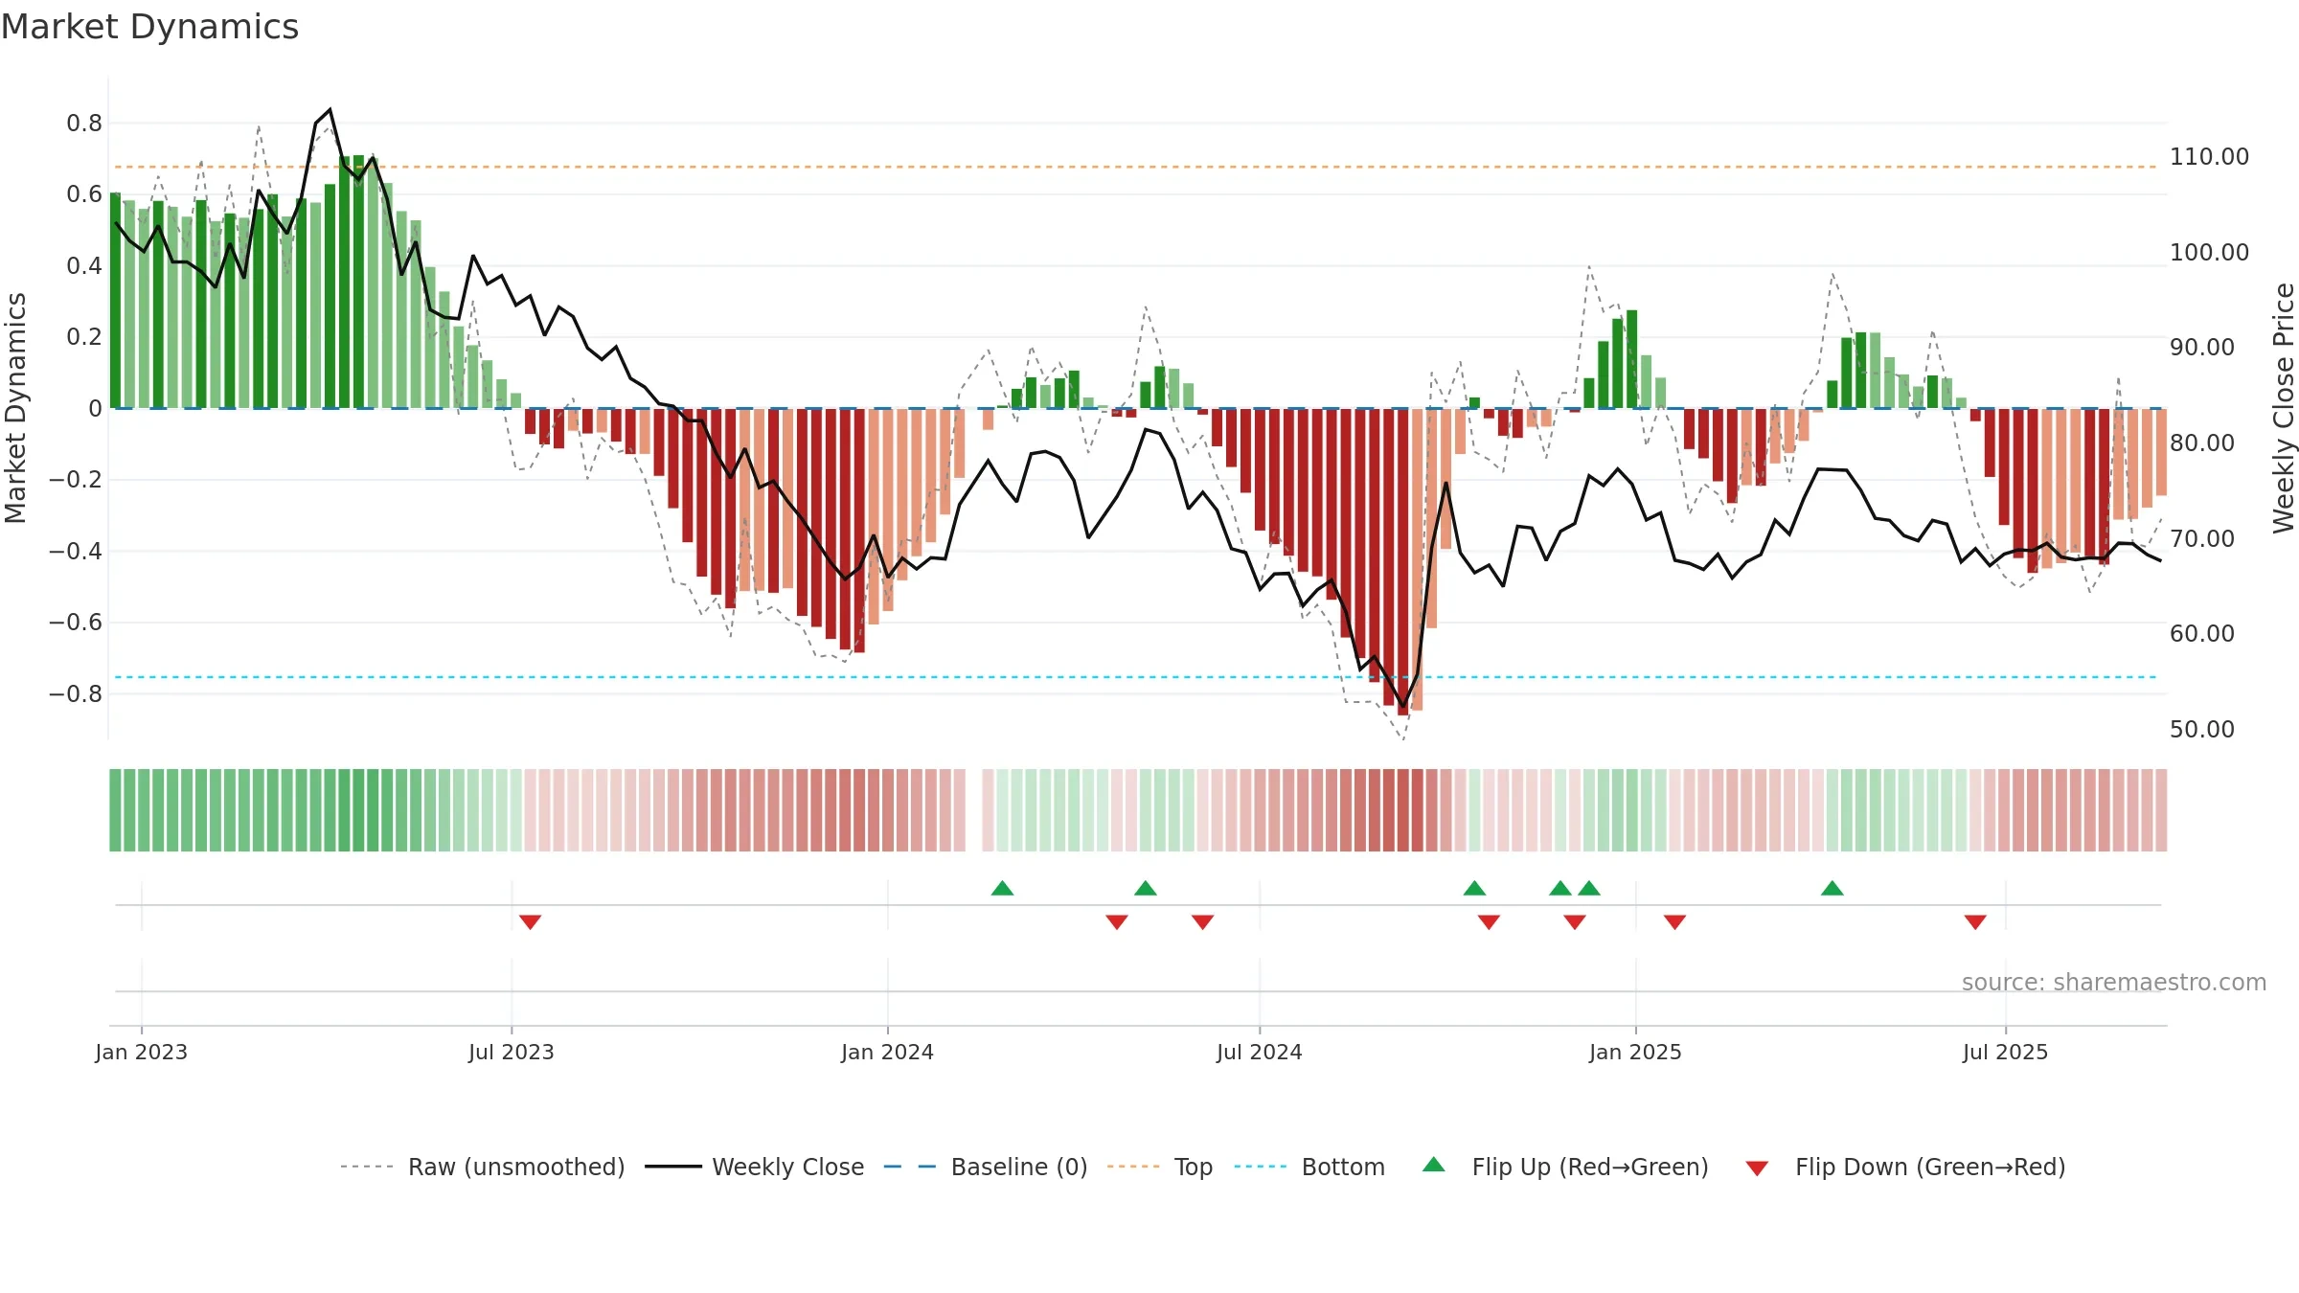Click the flip-down marker just before Jul 2025
This screenshot has width=2299, height=1293.
point(1975,921)
